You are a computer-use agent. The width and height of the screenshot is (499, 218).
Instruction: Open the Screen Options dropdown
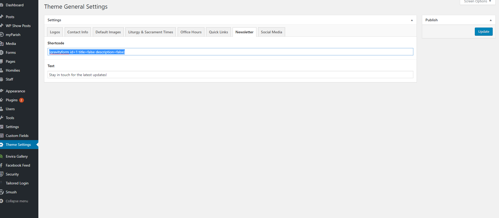(477, 2)
